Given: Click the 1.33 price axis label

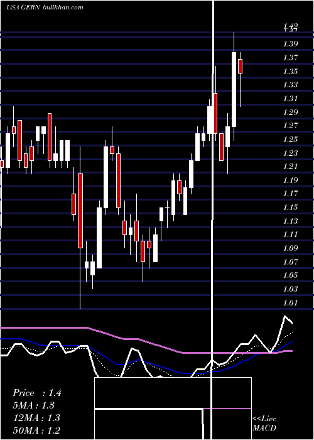Looking at the screenshot, I should click(290, 84).
